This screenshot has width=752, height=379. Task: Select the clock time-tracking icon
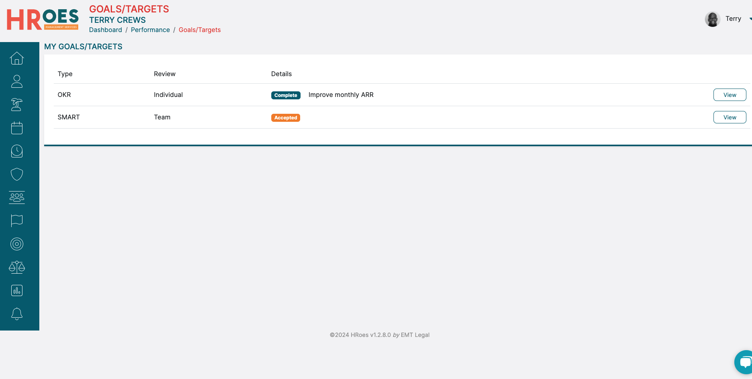click(x=17, y=151)
